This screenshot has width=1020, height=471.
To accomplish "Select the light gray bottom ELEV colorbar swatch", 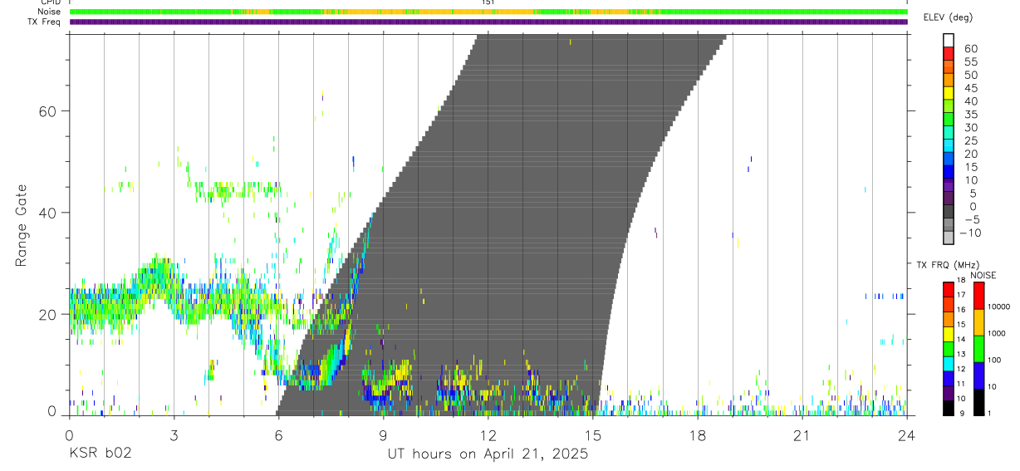I will point(949,238).
